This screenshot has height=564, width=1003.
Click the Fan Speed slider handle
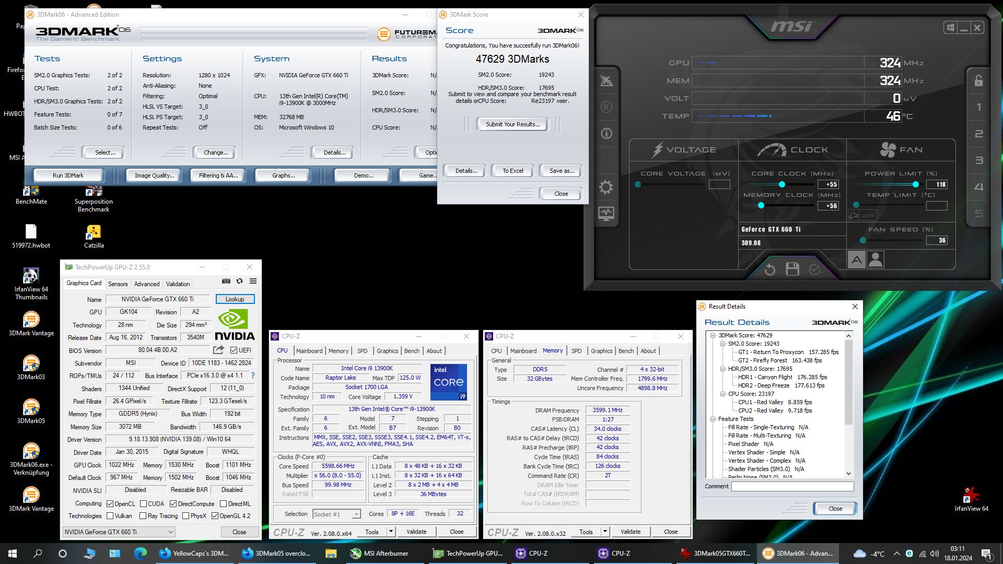tap(863, 240)
